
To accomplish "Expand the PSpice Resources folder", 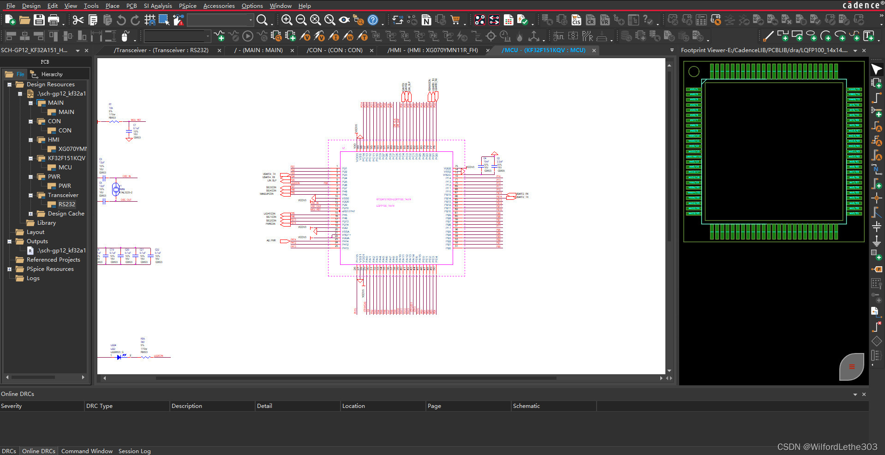I will pos(9,269).
